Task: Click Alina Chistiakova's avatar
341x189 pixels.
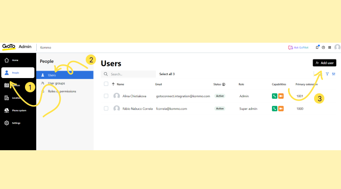Action: [117, 96]
